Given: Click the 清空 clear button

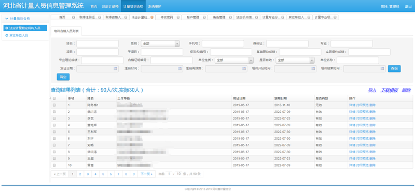Looking at the screenshot, I should (x=63, y=77).
